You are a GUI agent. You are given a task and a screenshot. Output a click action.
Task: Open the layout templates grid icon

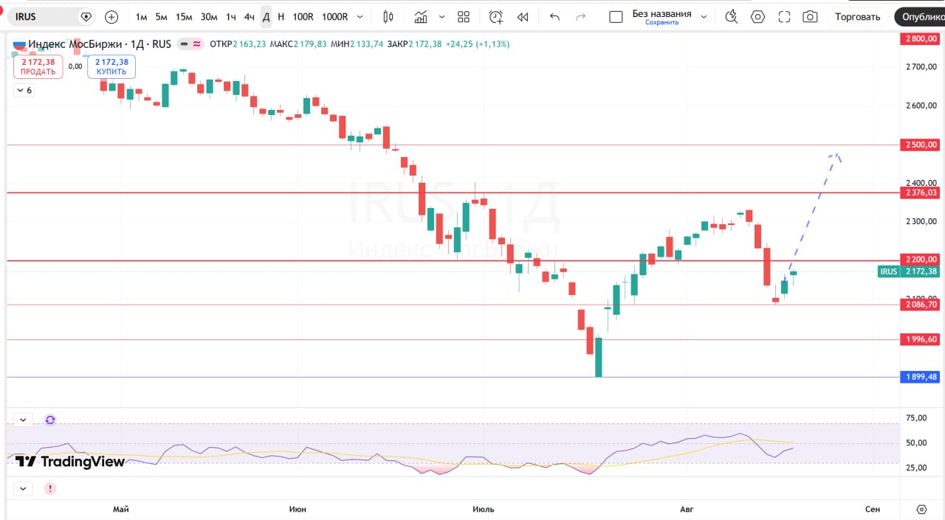[464, 16]
